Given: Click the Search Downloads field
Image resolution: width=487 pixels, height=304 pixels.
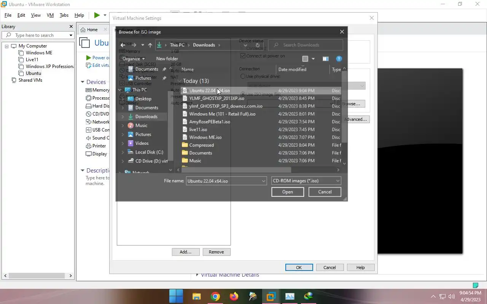Looking at the screenshot, I should [306, 45].
